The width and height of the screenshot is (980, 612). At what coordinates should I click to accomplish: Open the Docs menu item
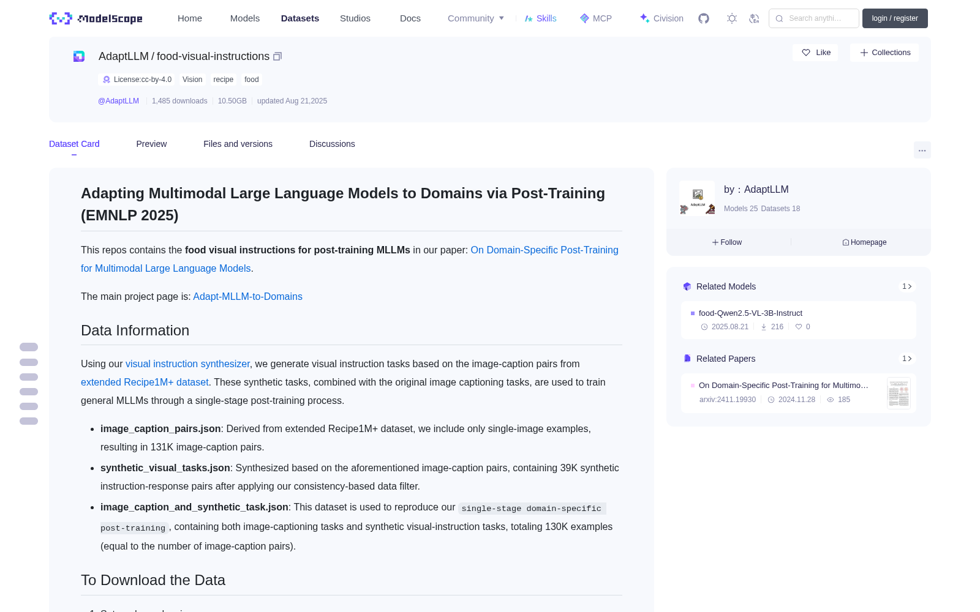(410, 18)
